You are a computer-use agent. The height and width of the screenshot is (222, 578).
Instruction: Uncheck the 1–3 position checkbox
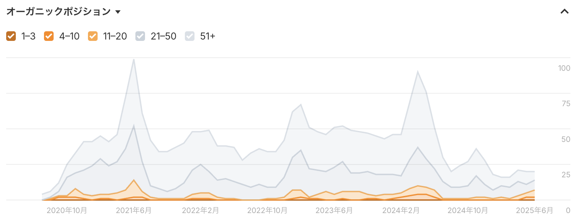coord(11,36)
